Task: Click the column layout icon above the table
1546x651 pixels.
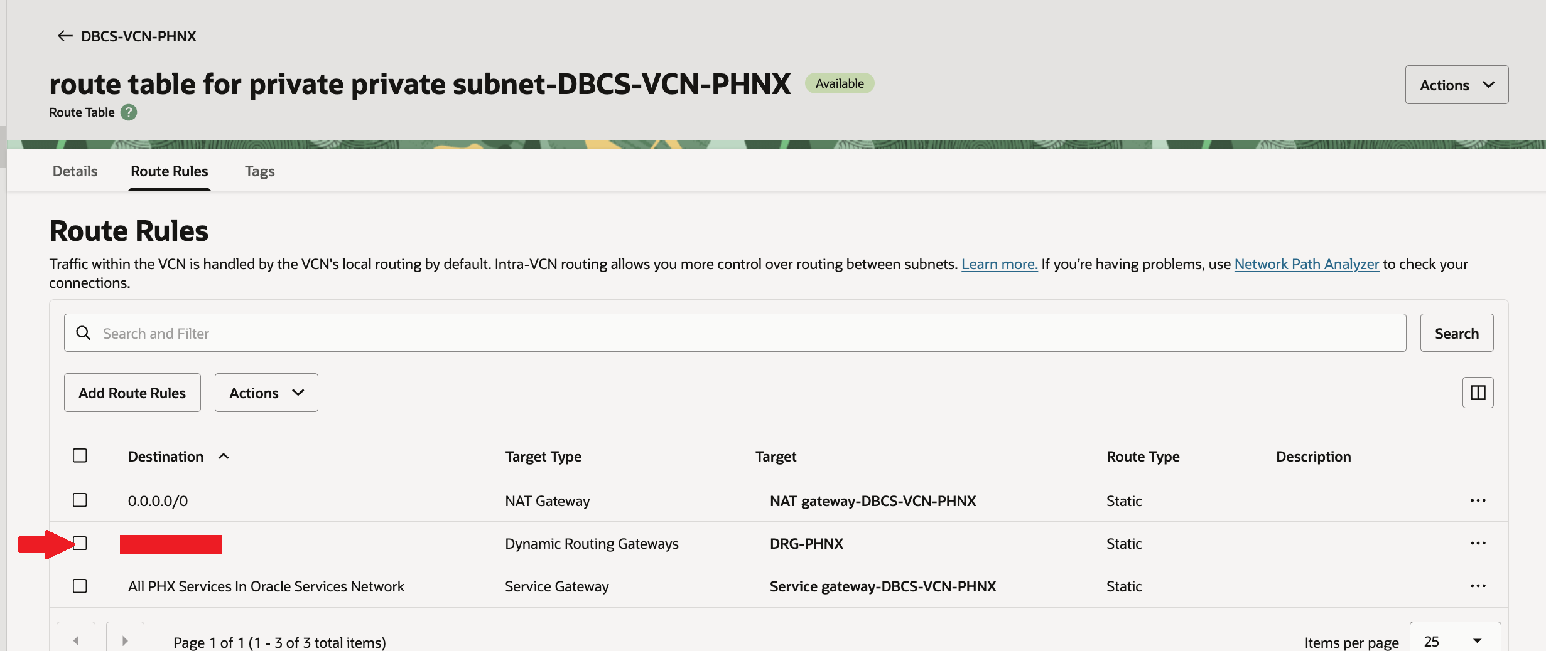Action: (x=1478, y=393)
